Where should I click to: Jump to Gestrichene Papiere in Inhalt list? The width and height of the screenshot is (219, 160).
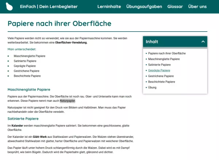[x=161, y=76]
